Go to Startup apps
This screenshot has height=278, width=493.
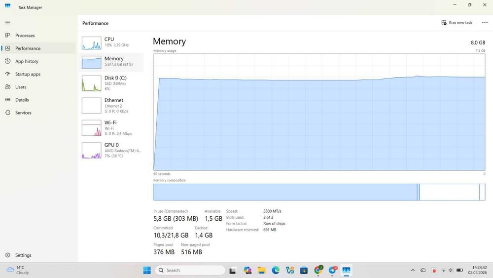coord(38,74)
